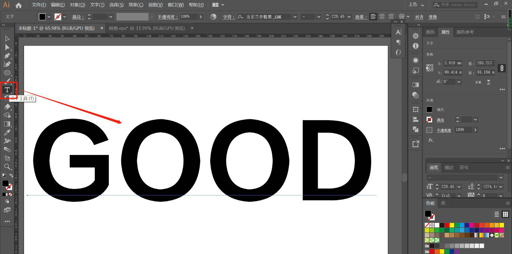Click the 字符 link in control bar

tap(229, 17)
